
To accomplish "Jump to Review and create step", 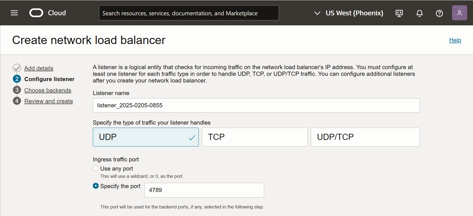I will point(49,101).
